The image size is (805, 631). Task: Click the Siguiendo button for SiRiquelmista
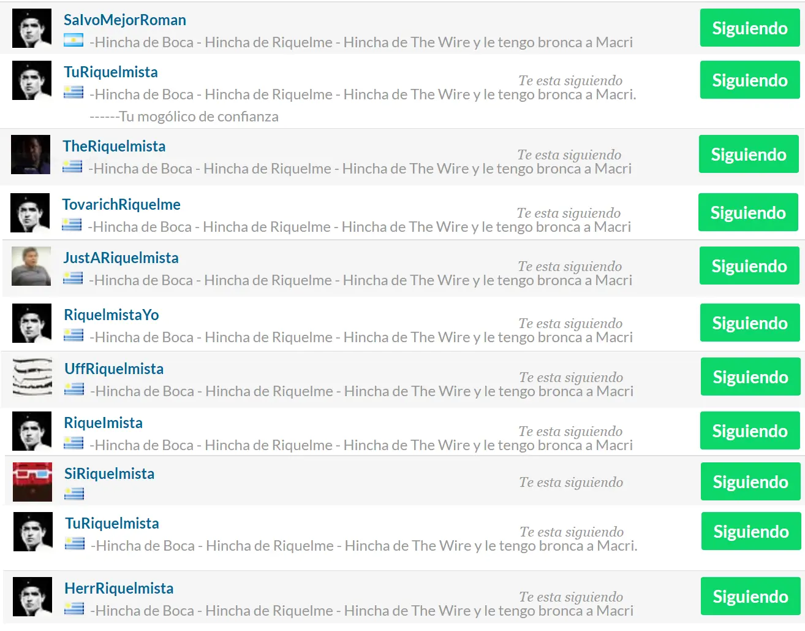750,481
